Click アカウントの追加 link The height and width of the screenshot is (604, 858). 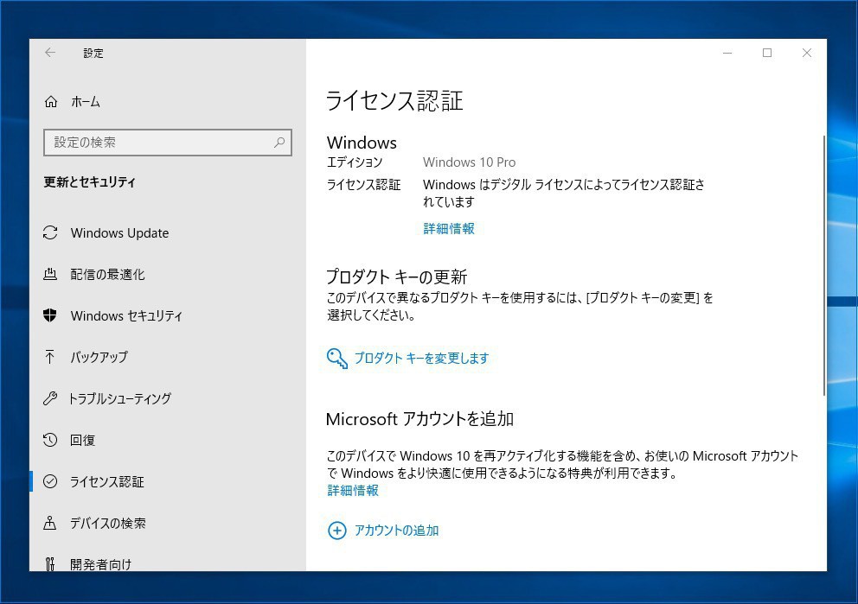point(396,531)
